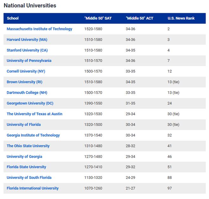Click the Dartmouth College (NH) link
The image size is (209, 199).
click(27, 92)
